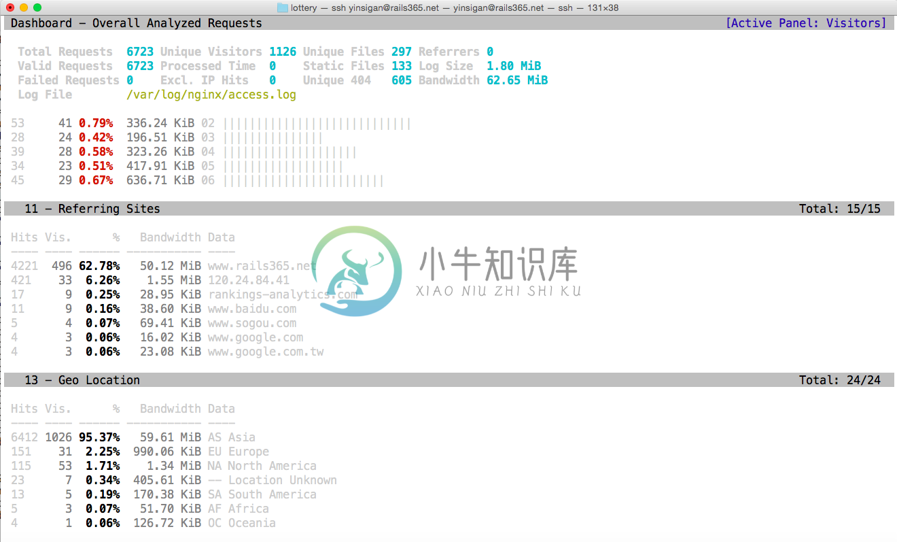The width and height of the screenshot is (897, 542).
Task: Click the Static Files value 133
Action: [x=402, y=66]
